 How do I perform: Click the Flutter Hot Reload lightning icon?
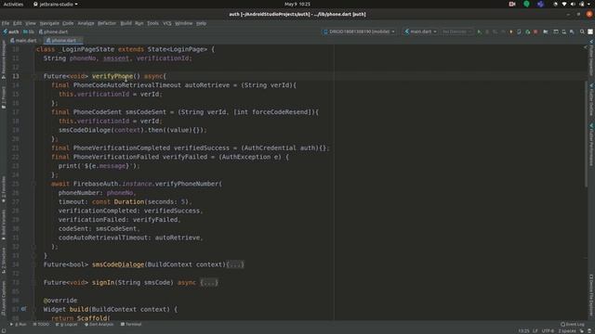point(511,32)
